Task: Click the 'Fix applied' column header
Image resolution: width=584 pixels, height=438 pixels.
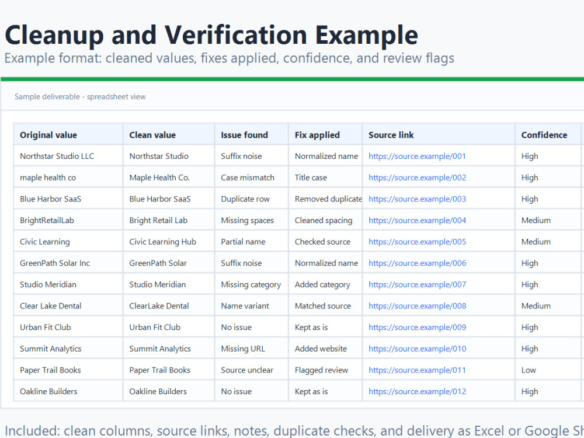Action: tap(325, 134)
